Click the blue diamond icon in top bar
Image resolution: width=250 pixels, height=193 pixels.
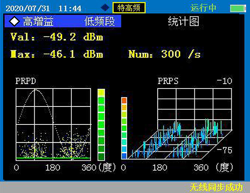tap(105, 7)
